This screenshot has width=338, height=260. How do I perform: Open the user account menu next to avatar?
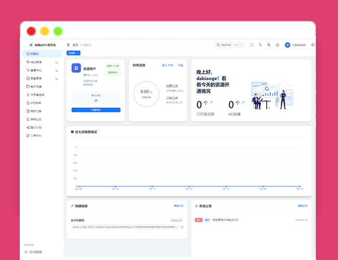(298, 45)
